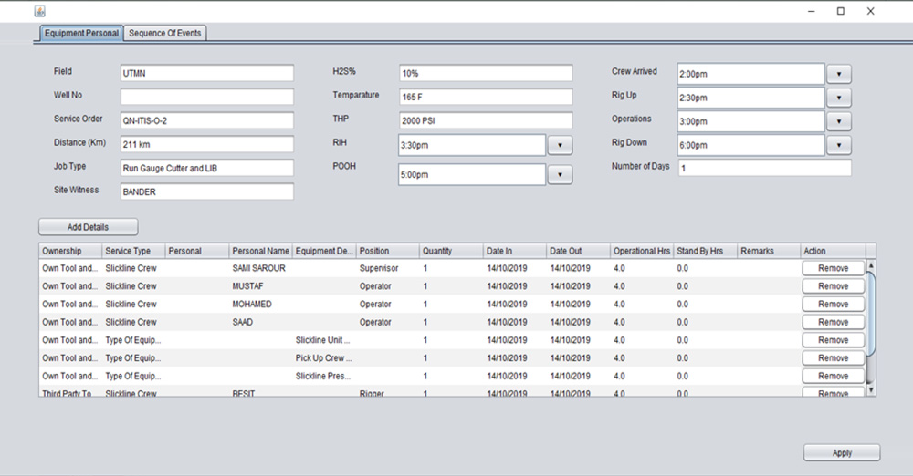
Task: Sort by Operational Hrs column header
Action: pos(641,251)
